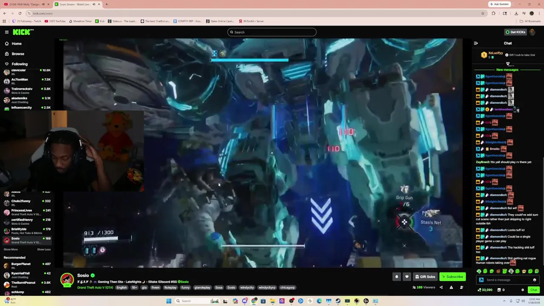Mute the Sosio Stream tab audio

tap(94, 4)
